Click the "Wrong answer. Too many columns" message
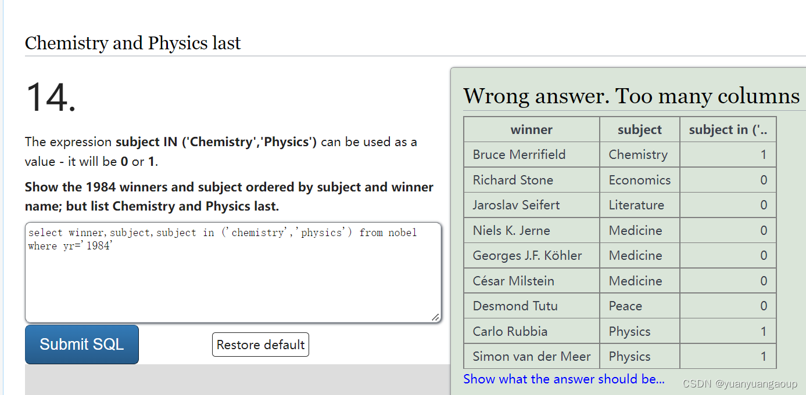Image resolution: width=806 pixels, height=395 pixels. tap(631, 96)
